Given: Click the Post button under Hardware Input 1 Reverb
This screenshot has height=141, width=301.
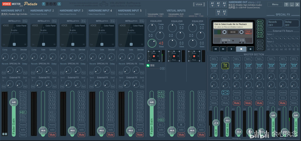Looking at the screenshot, I should tap(4, 73).
